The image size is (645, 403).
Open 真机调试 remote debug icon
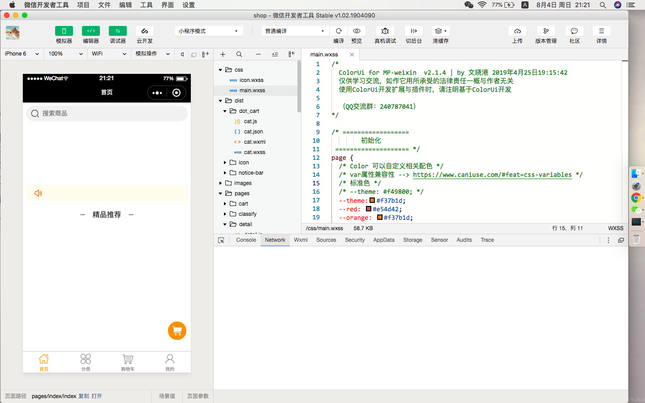(385, 31)
